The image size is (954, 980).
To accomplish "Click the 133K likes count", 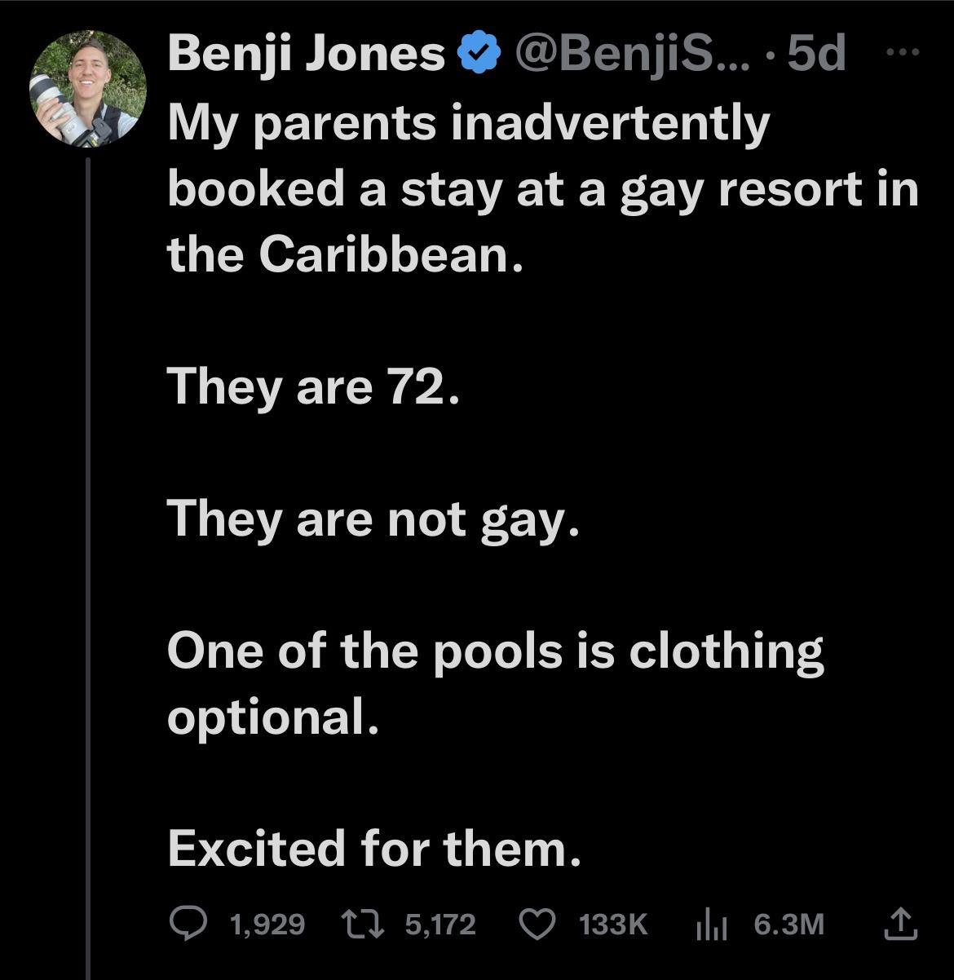I will 613,924.
